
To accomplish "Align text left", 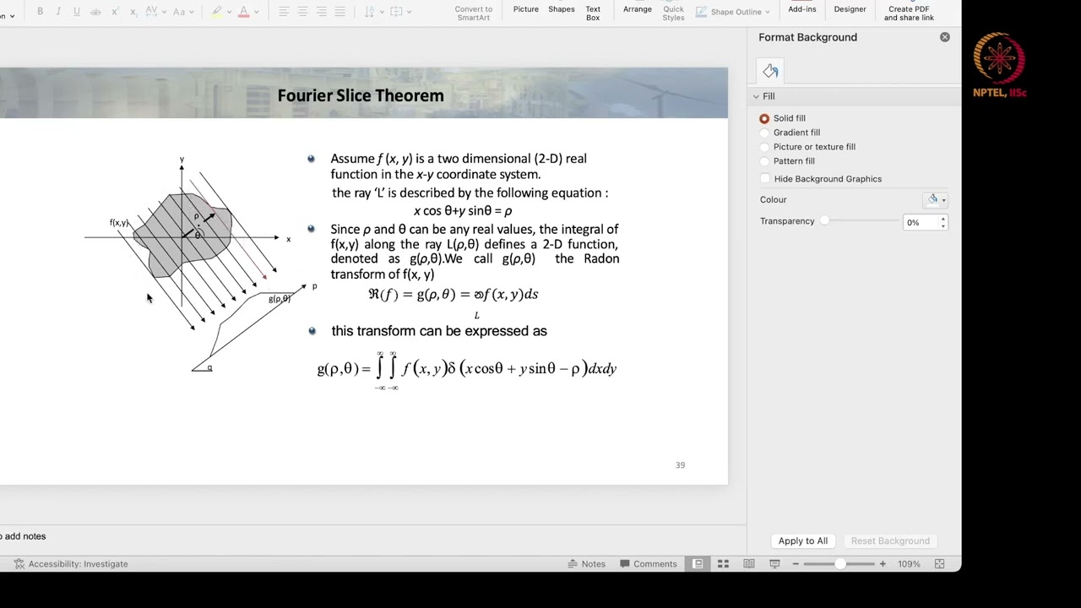I will tap(284, 12).
